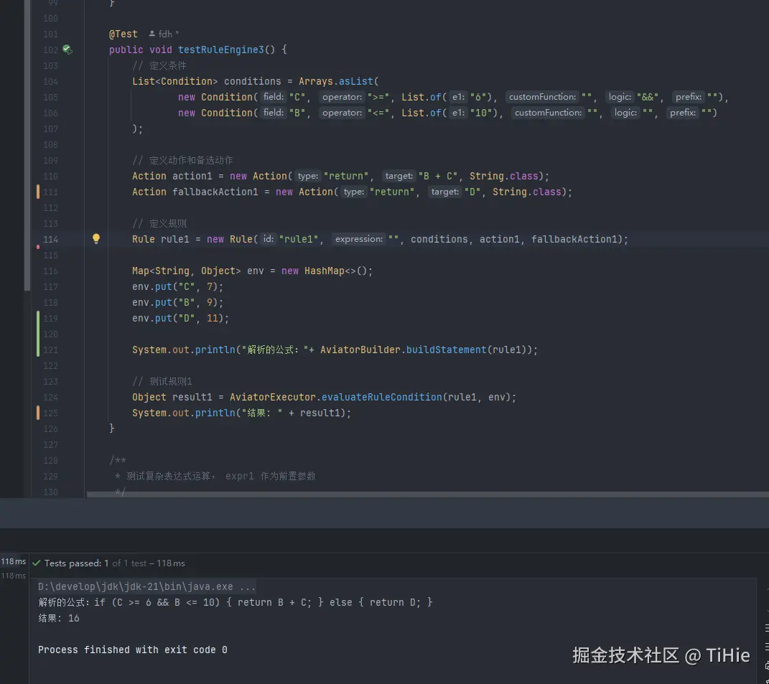
Task: Select the top 118 ms entry in test tree
Action: [x=13, y=561]
